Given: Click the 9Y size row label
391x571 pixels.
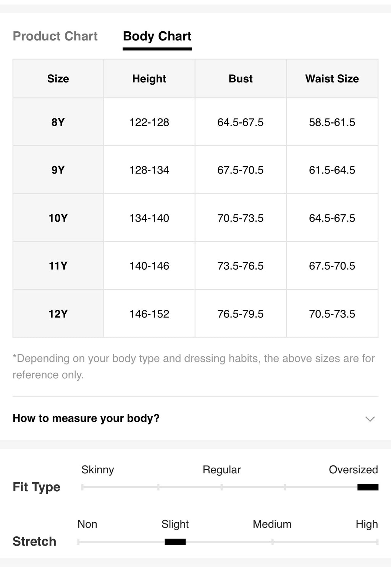Looking at the screenshot, I should pyautogui.click(x=58, y=170).
